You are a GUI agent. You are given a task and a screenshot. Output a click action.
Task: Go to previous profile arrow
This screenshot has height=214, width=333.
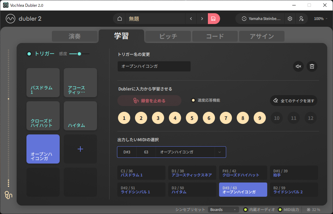(191, 19)
